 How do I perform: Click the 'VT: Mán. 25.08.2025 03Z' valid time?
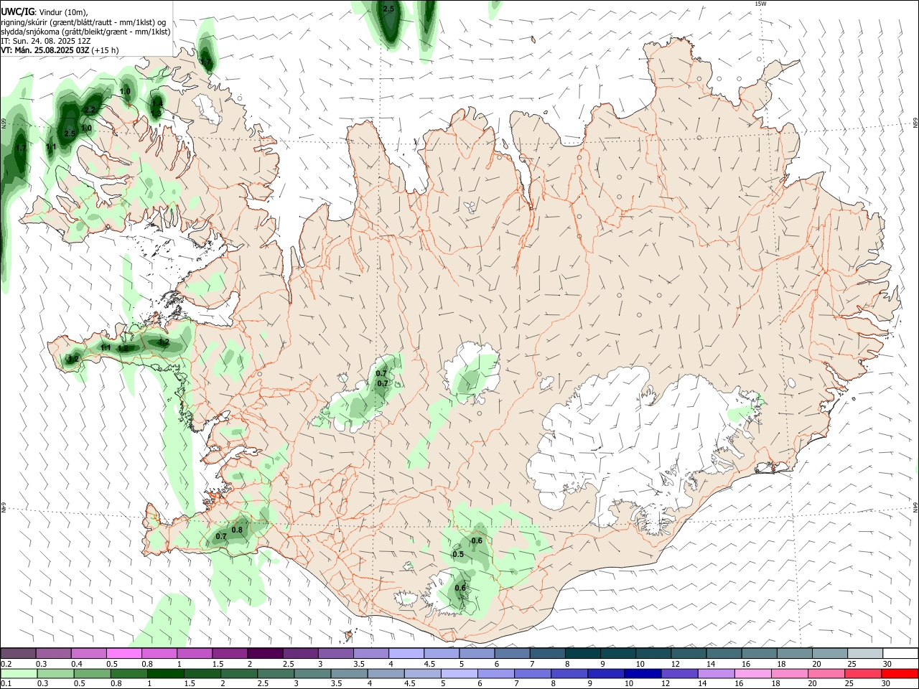(45, 50)
